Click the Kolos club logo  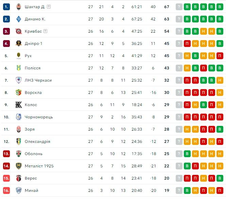click(19, 105)
